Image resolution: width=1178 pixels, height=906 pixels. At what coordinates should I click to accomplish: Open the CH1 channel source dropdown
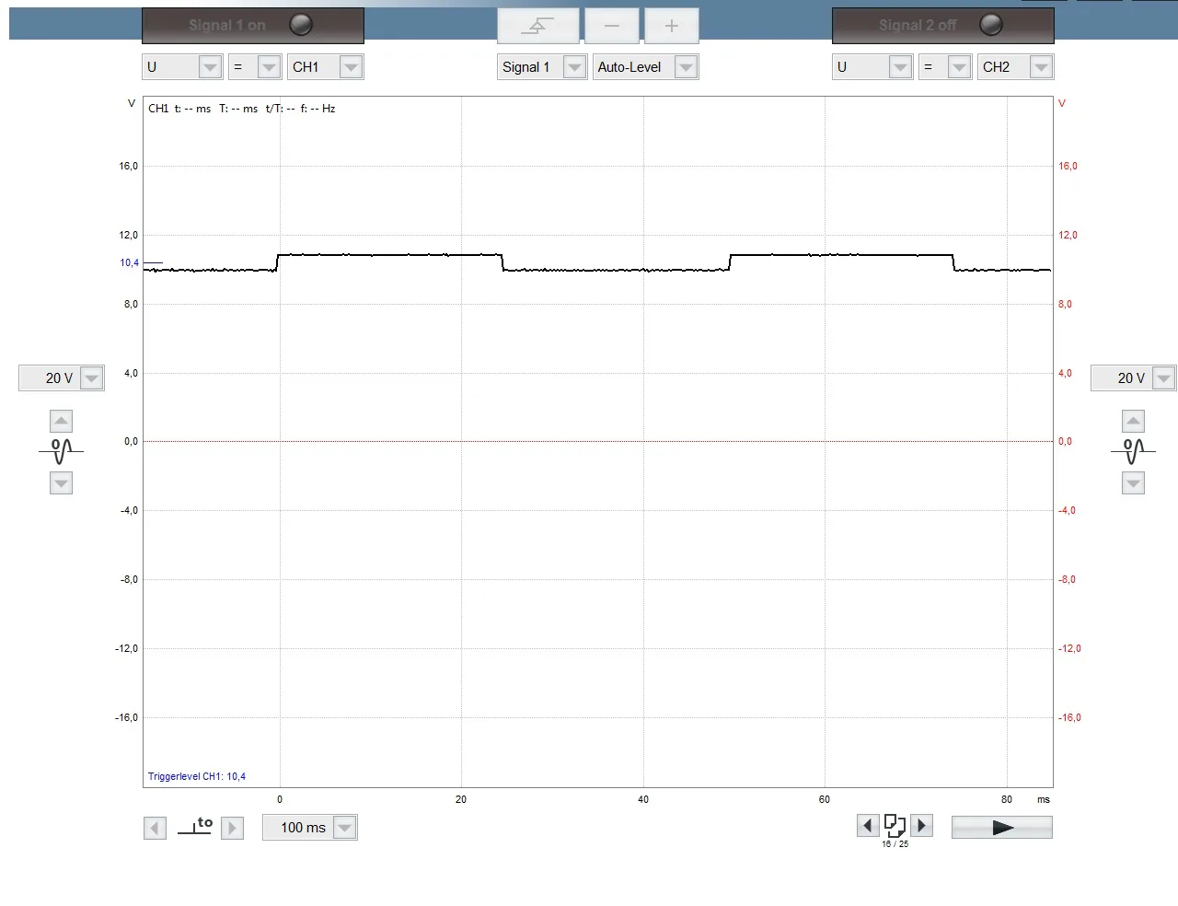(x=350, y=67)
